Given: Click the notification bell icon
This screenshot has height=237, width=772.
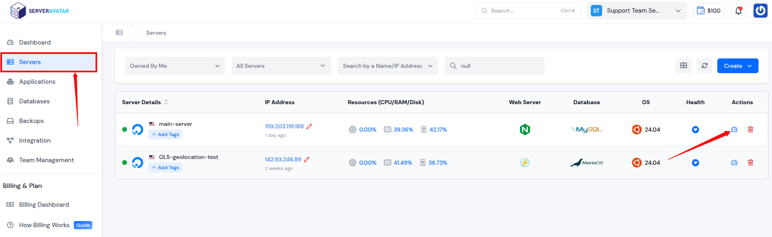Looking at the screenshot, I should point(739,11).
